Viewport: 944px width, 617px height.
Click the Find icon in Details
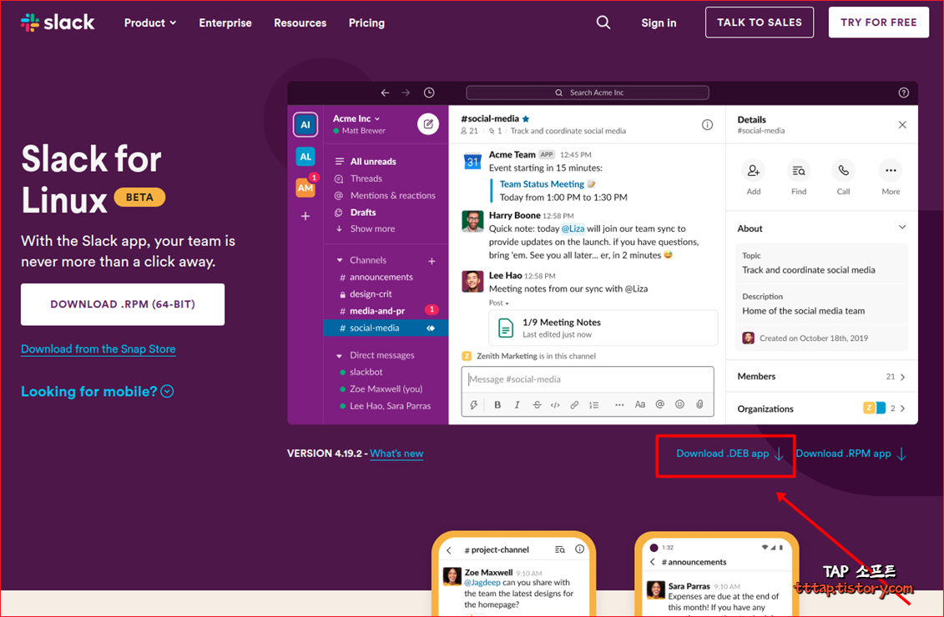click(798, 171)
